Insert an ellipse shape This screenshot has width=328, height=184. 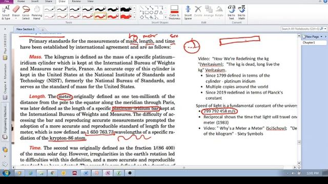(151, 13)
